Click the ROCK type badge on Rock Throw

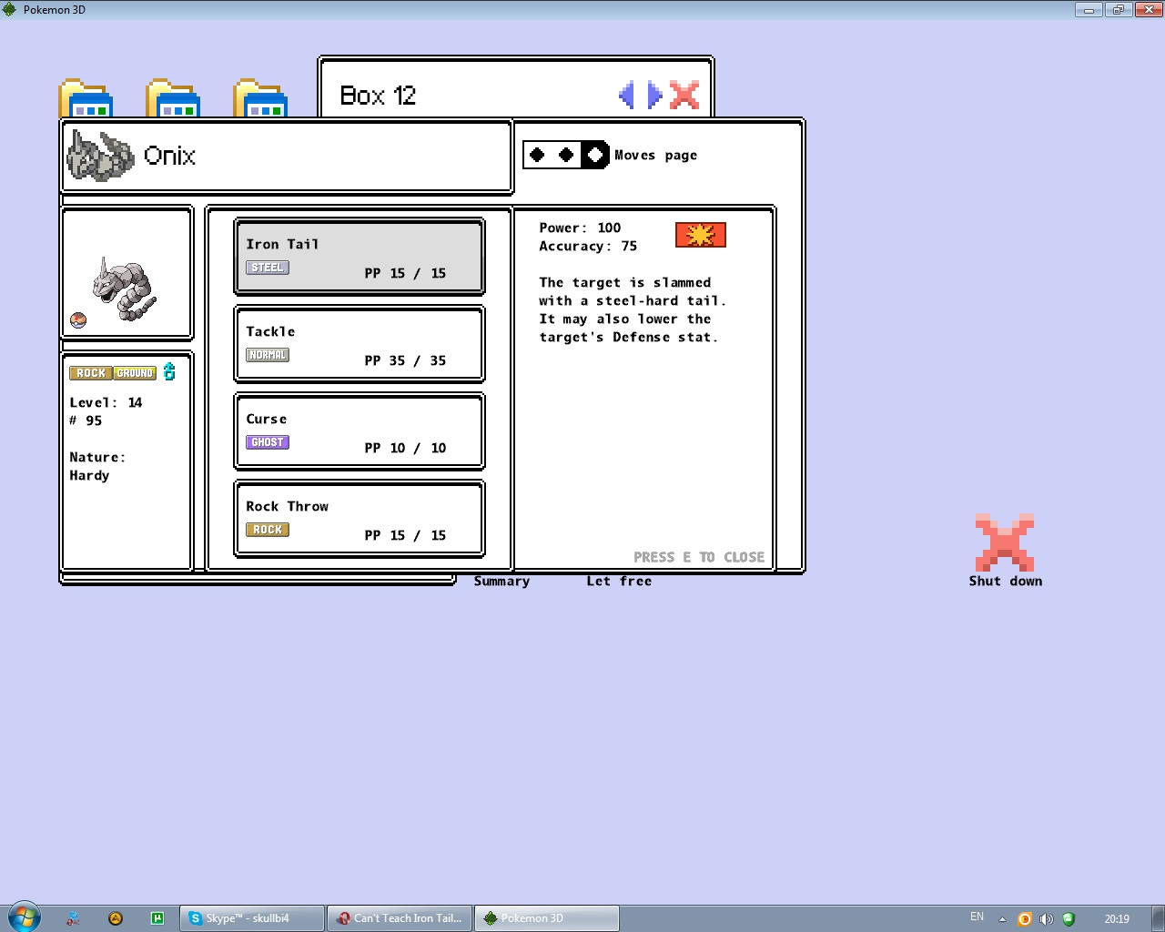click(268, 530)
